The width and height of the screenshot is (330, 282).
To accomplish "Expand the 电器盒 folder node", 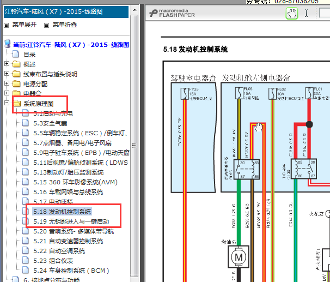I will (7, 93).
